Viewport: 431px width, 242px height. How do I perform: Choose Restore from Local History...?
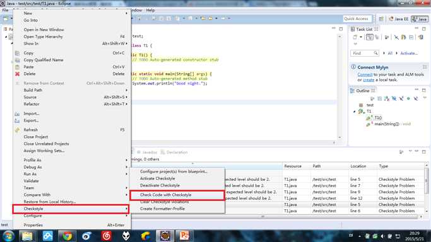pyautogui.click(x=72, y=202)
